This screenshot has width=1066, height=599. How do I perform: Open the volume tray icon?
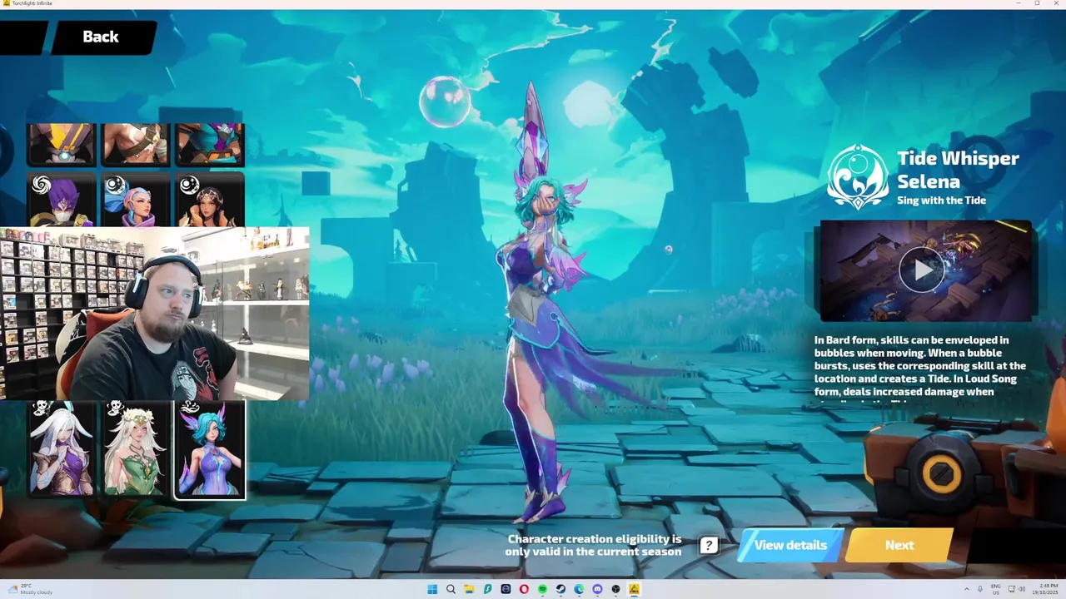tap(1022, 589)
